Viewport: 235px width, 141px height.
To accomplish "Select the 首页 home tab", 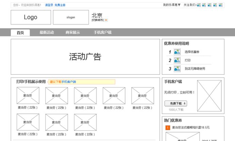I will (x=20, y=33).
